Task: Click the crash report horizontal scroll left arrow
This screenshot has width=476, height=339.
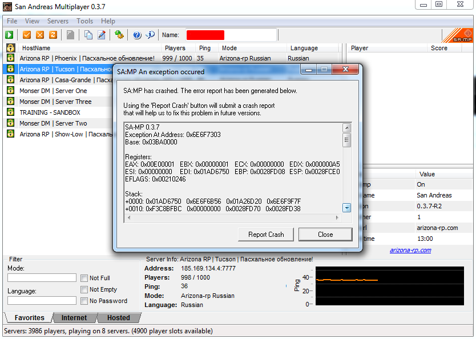Action: [129, 217]
